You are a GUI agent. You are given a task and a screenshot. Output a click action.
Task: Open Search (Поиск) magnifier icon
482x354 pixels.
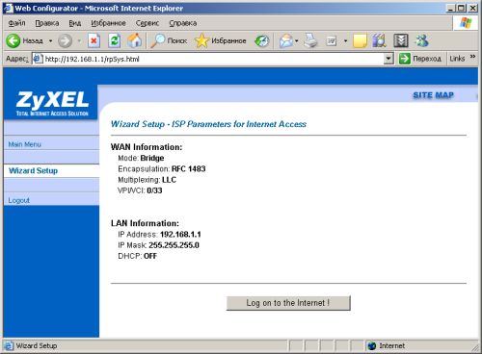[157, 40]
